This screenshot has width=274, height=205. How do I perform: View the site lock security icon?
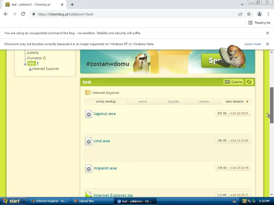33,14
